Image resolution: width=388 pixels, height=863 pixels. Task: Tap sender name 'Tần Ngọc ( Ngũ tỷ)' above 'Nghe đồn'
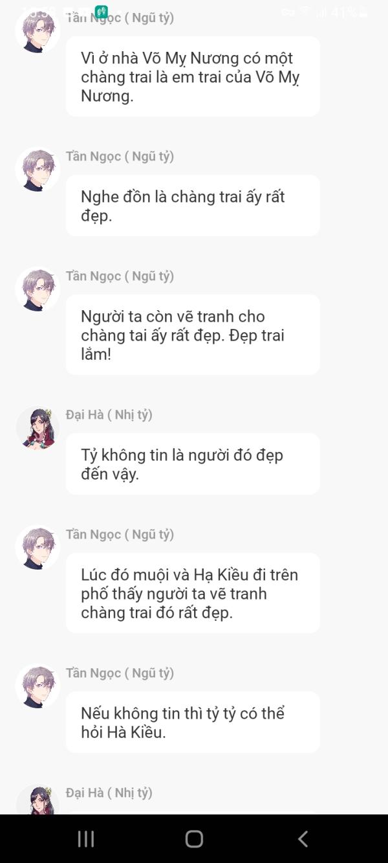tap(120, 156)
